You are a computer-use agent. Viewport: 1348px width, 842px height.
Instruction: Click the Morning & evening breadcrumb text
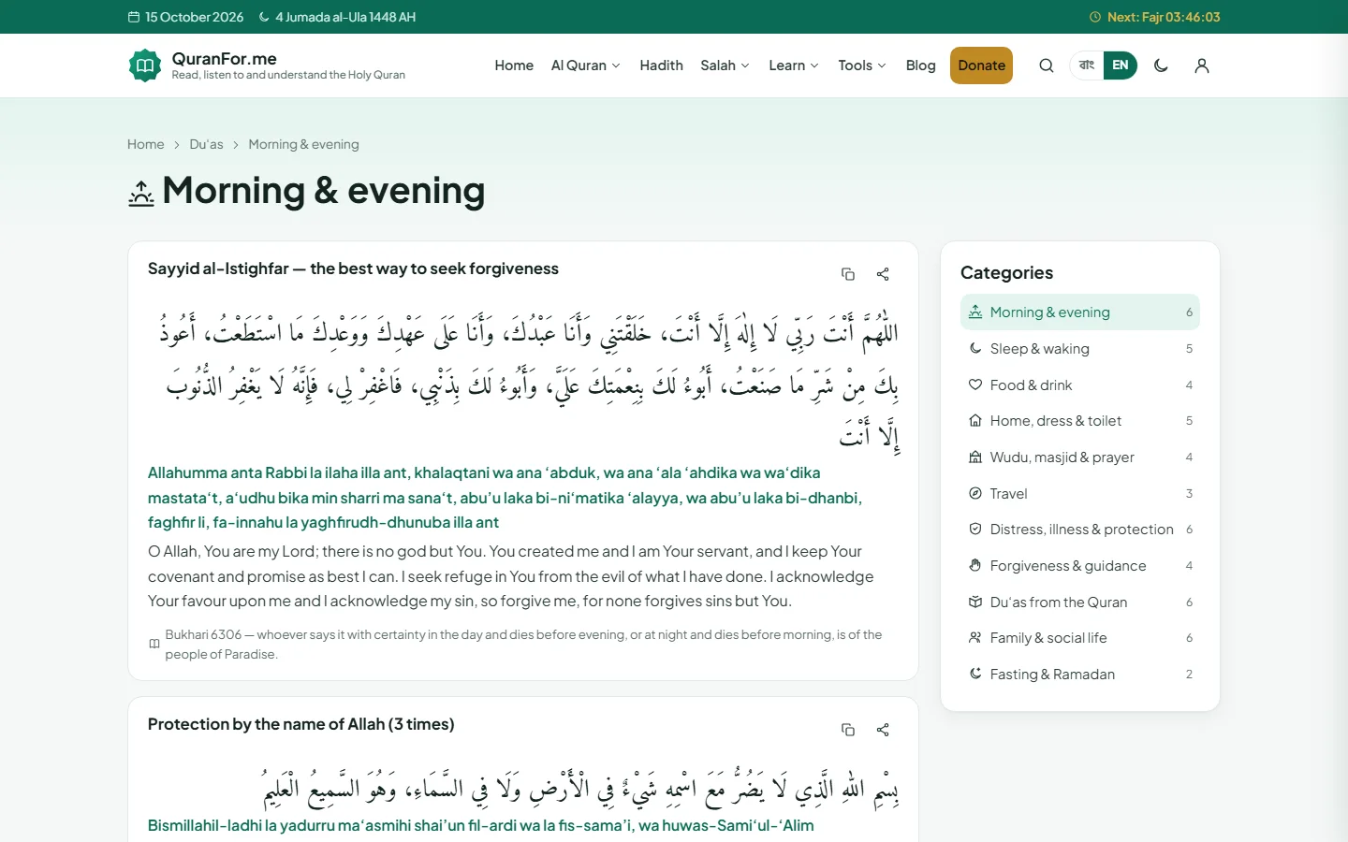click(x=303, y=144)
